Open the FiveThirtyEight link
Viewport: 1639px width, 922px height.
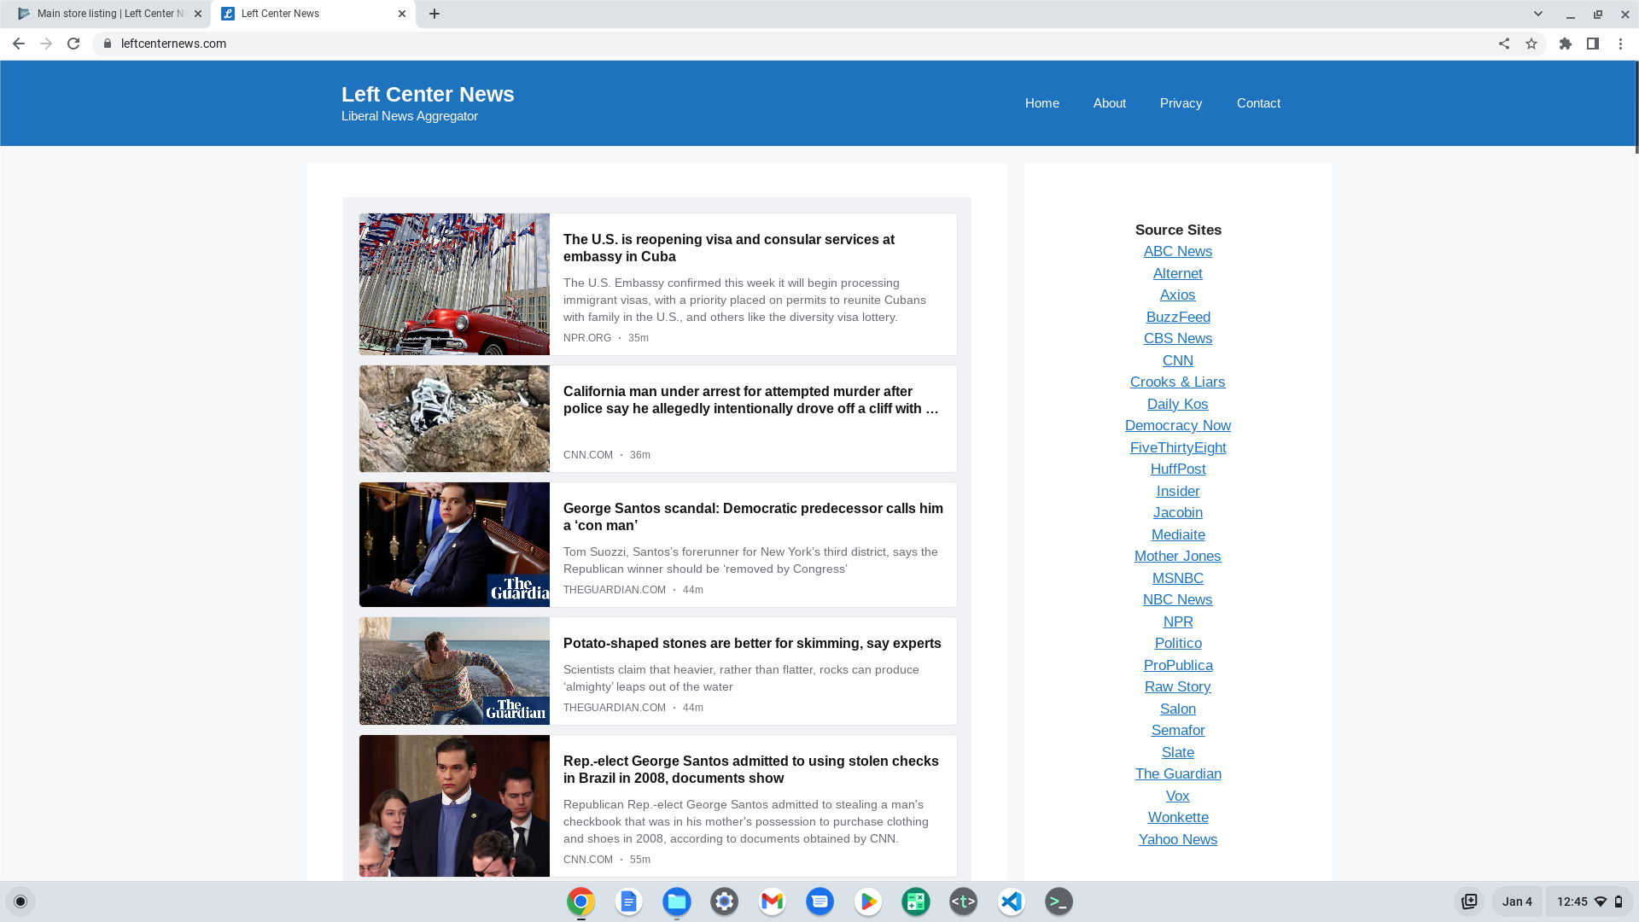tap(1177, 447)
